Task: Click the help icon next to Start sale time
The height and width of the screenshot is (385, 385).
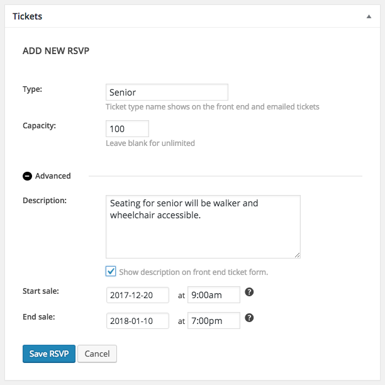Action: click(249, 293)
